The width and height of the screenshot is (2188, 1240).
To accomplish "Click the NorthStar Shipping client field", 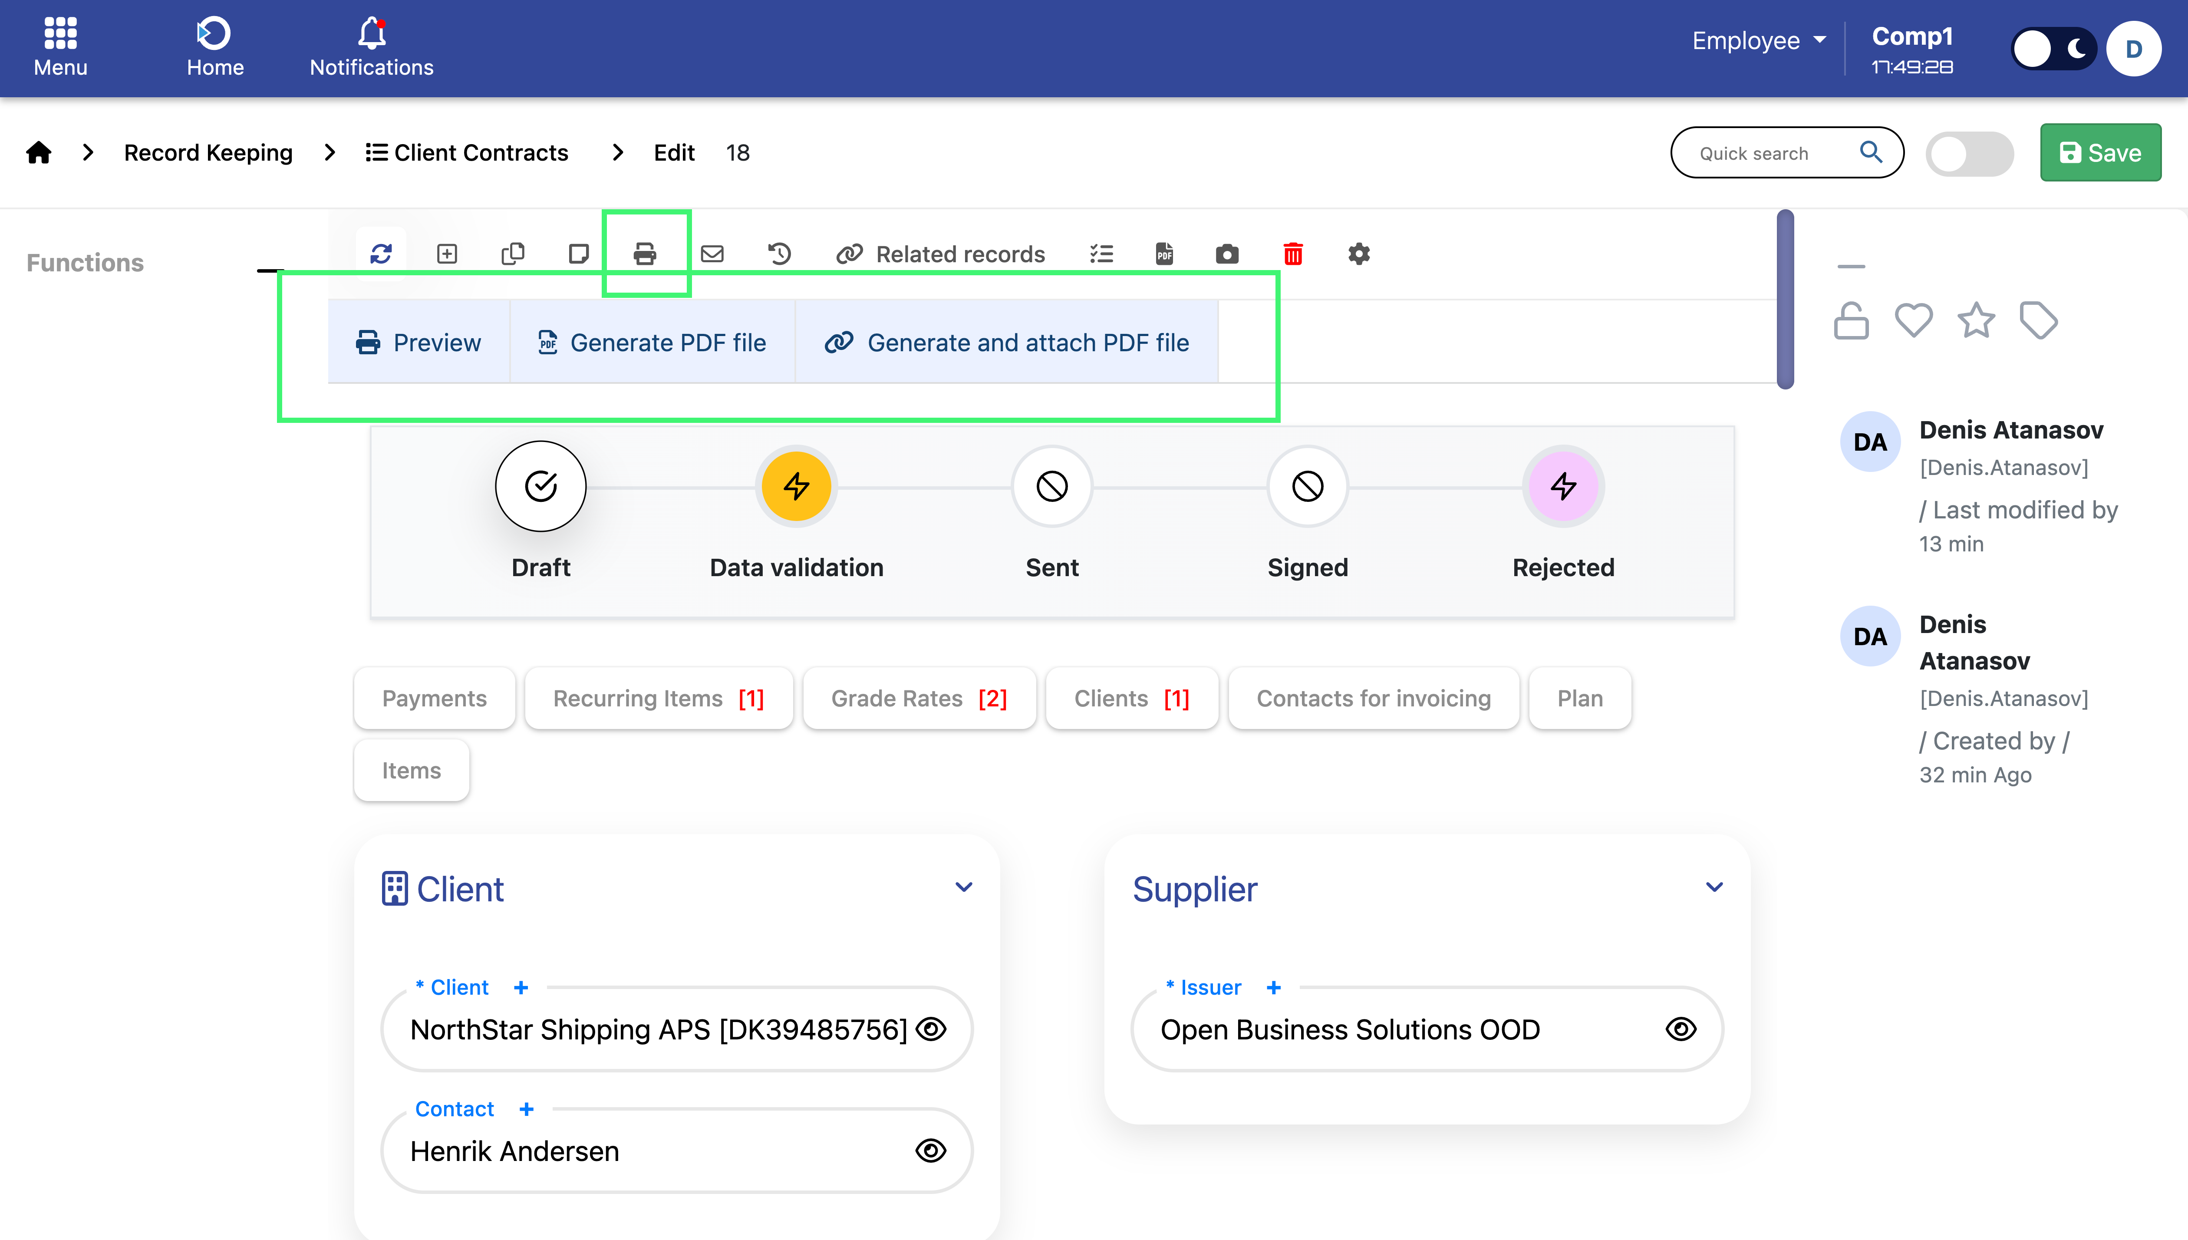I will pos(677,1029).
